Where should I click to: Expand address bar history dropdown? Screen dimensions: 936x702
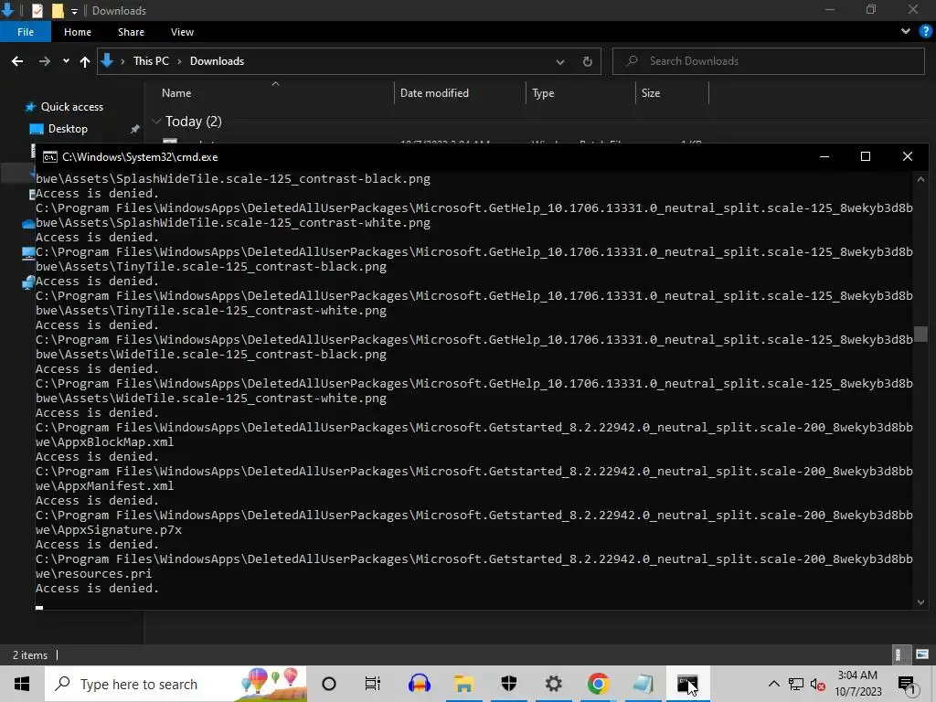click(560, 61)
